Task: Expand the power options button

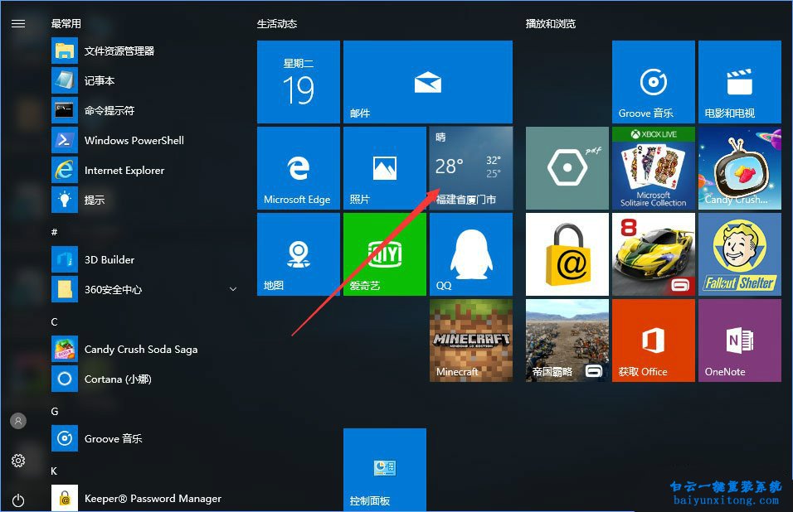Action: [x=18, y=500]
